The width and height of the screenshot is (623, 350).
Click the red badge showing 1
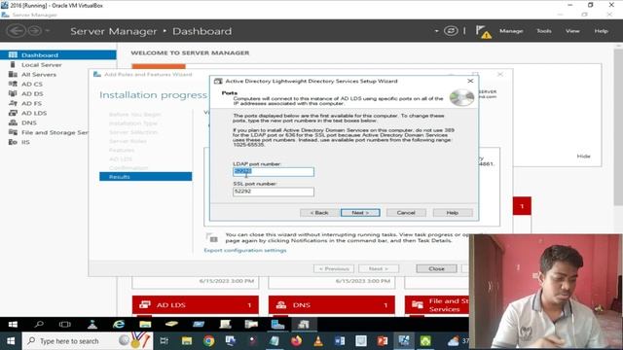coord(522,206)
